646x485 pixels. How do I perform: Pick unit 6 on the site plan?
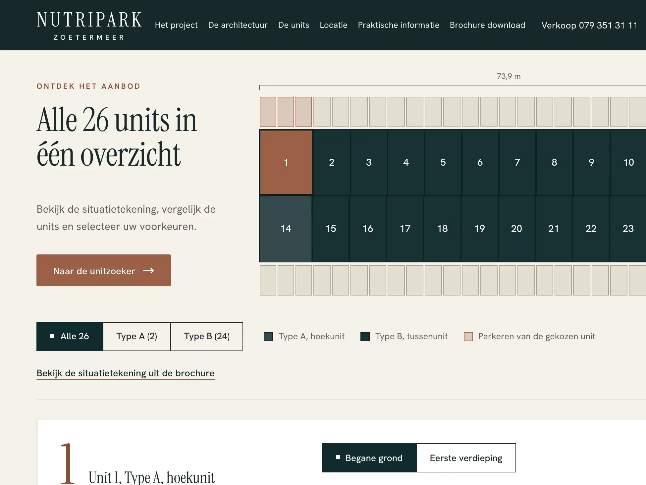480,162
